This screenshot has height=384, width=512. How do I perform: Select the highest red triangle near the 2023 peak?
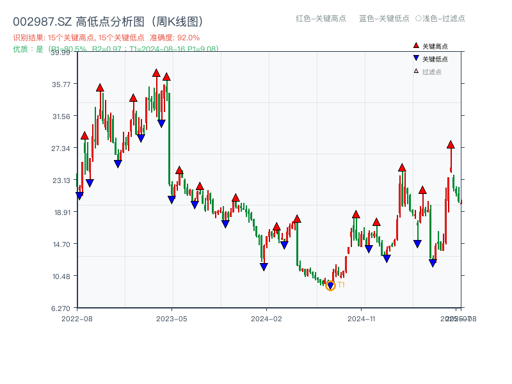click(x=157, y=72)
